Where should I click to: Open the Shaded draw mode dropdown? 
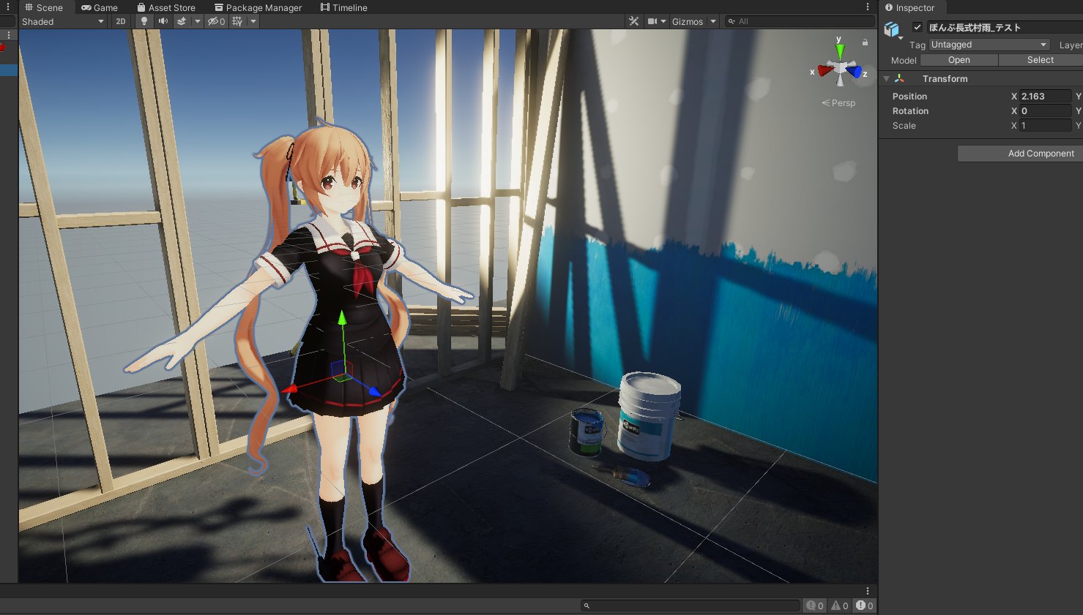click(x=62, y=21)
